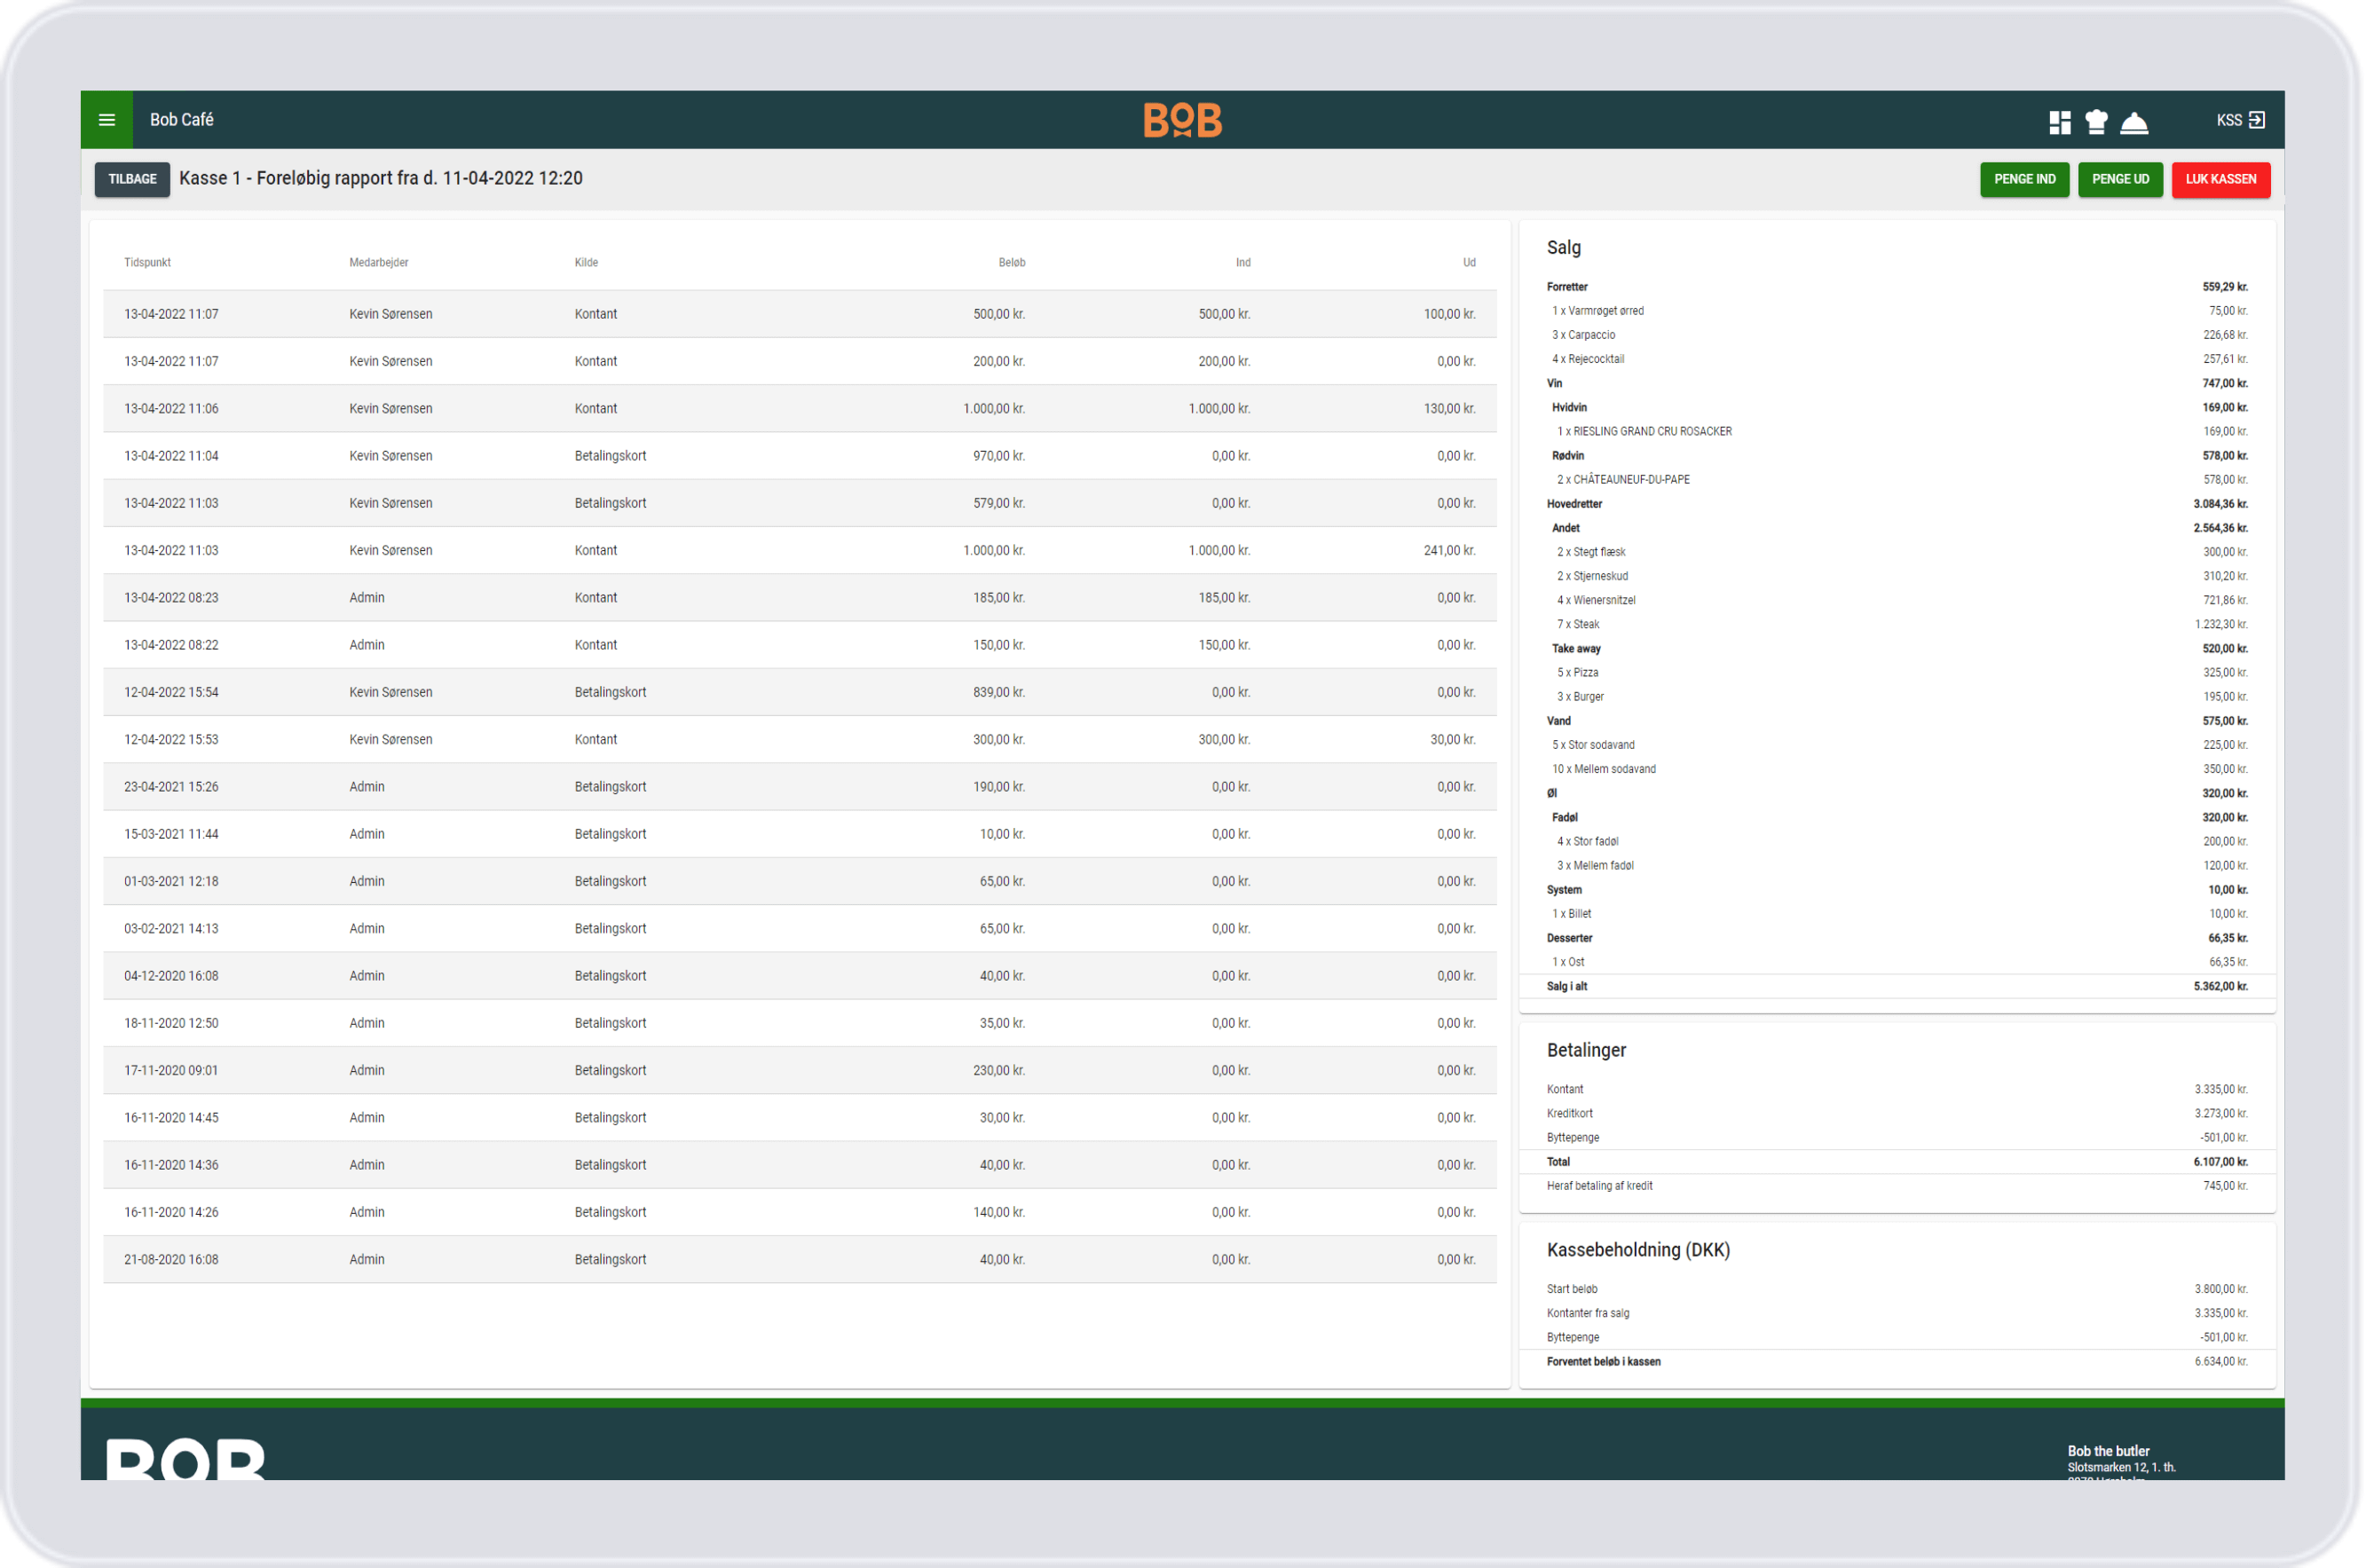Click the BOB logo in header
The width and height of the screenshot is (2366, 1568).
pos(1183,120)
